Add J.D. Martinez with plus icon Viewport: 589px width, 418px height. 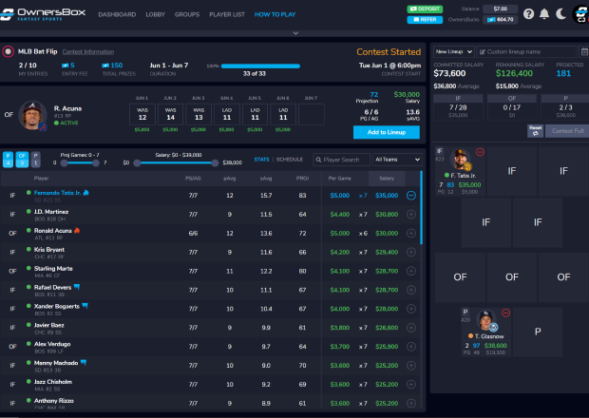point(411,214)
